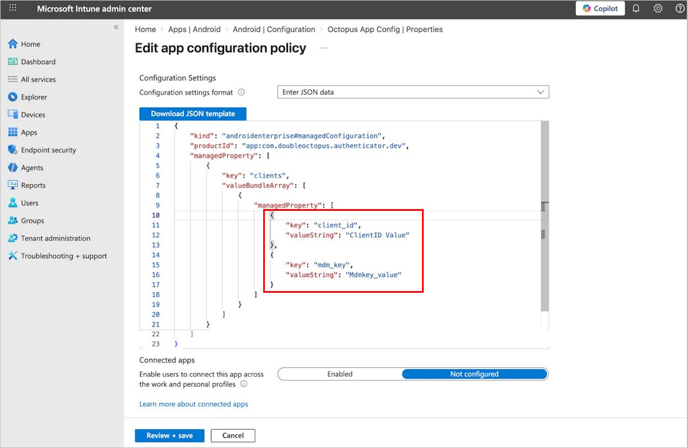Click androidenterprise#managedConfiguration value in editor
The image size is (688, 448).
302,136
